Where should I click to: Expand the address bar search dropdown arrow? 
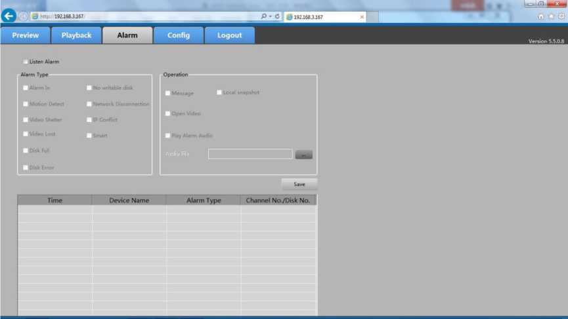click(271, 16)
